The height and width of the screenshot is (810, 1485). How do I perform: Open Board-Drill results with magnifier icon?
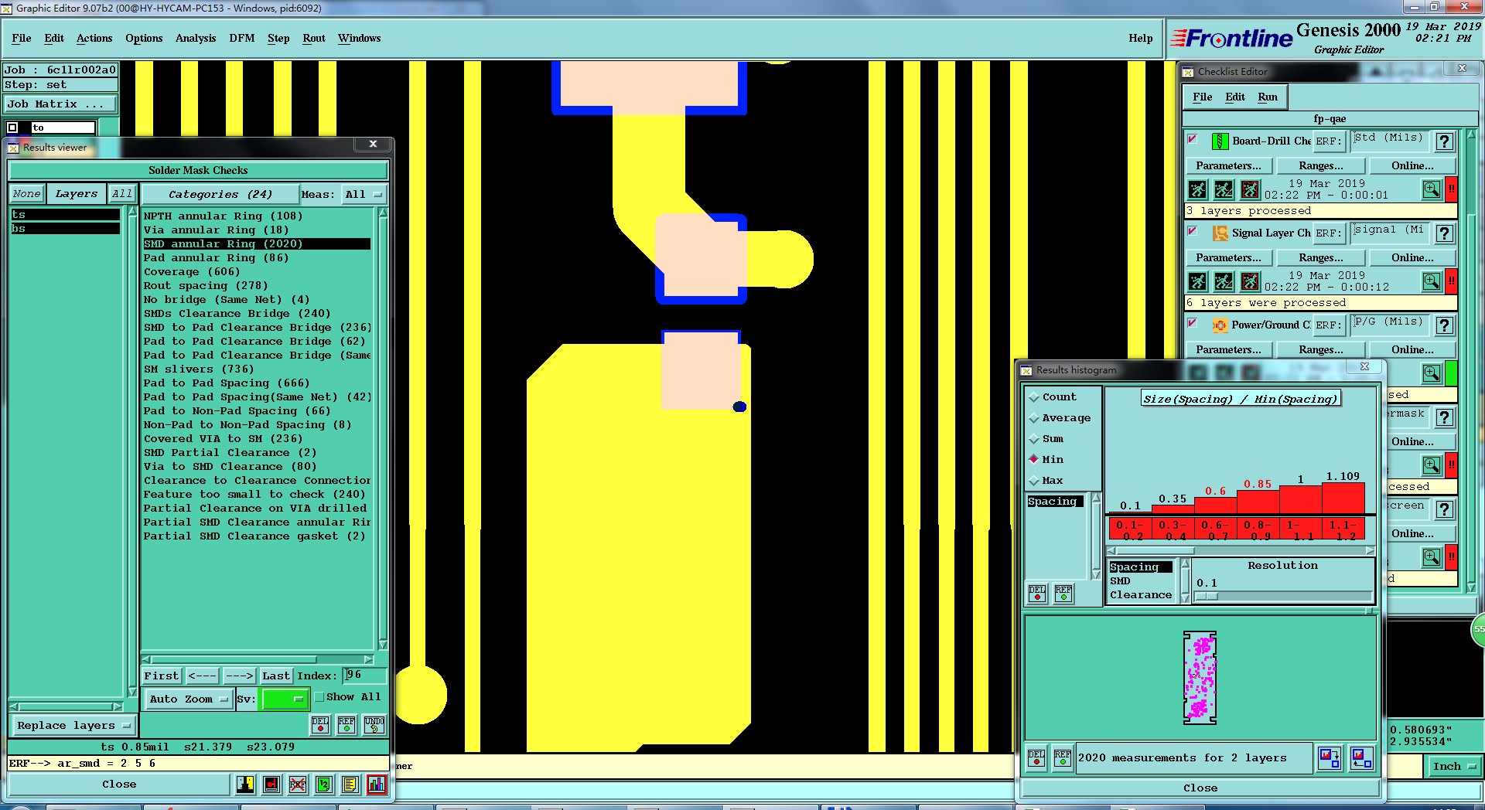pyautogui.click(x=1432, y=189)
